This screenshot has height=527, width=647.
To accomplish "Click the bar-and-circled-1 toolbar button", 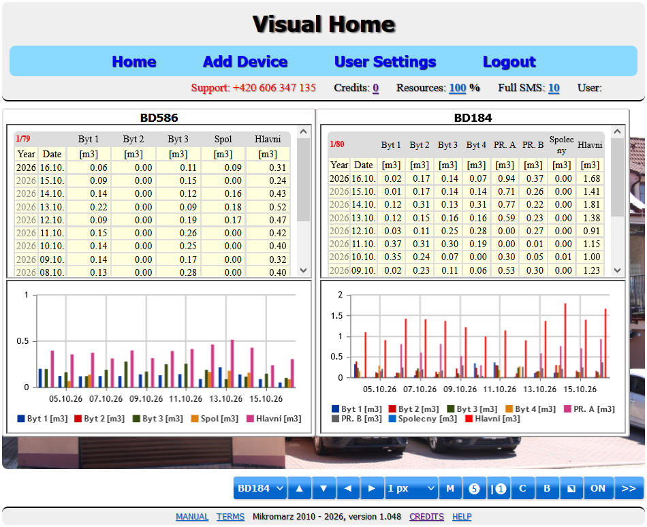I will click(499, 488).
